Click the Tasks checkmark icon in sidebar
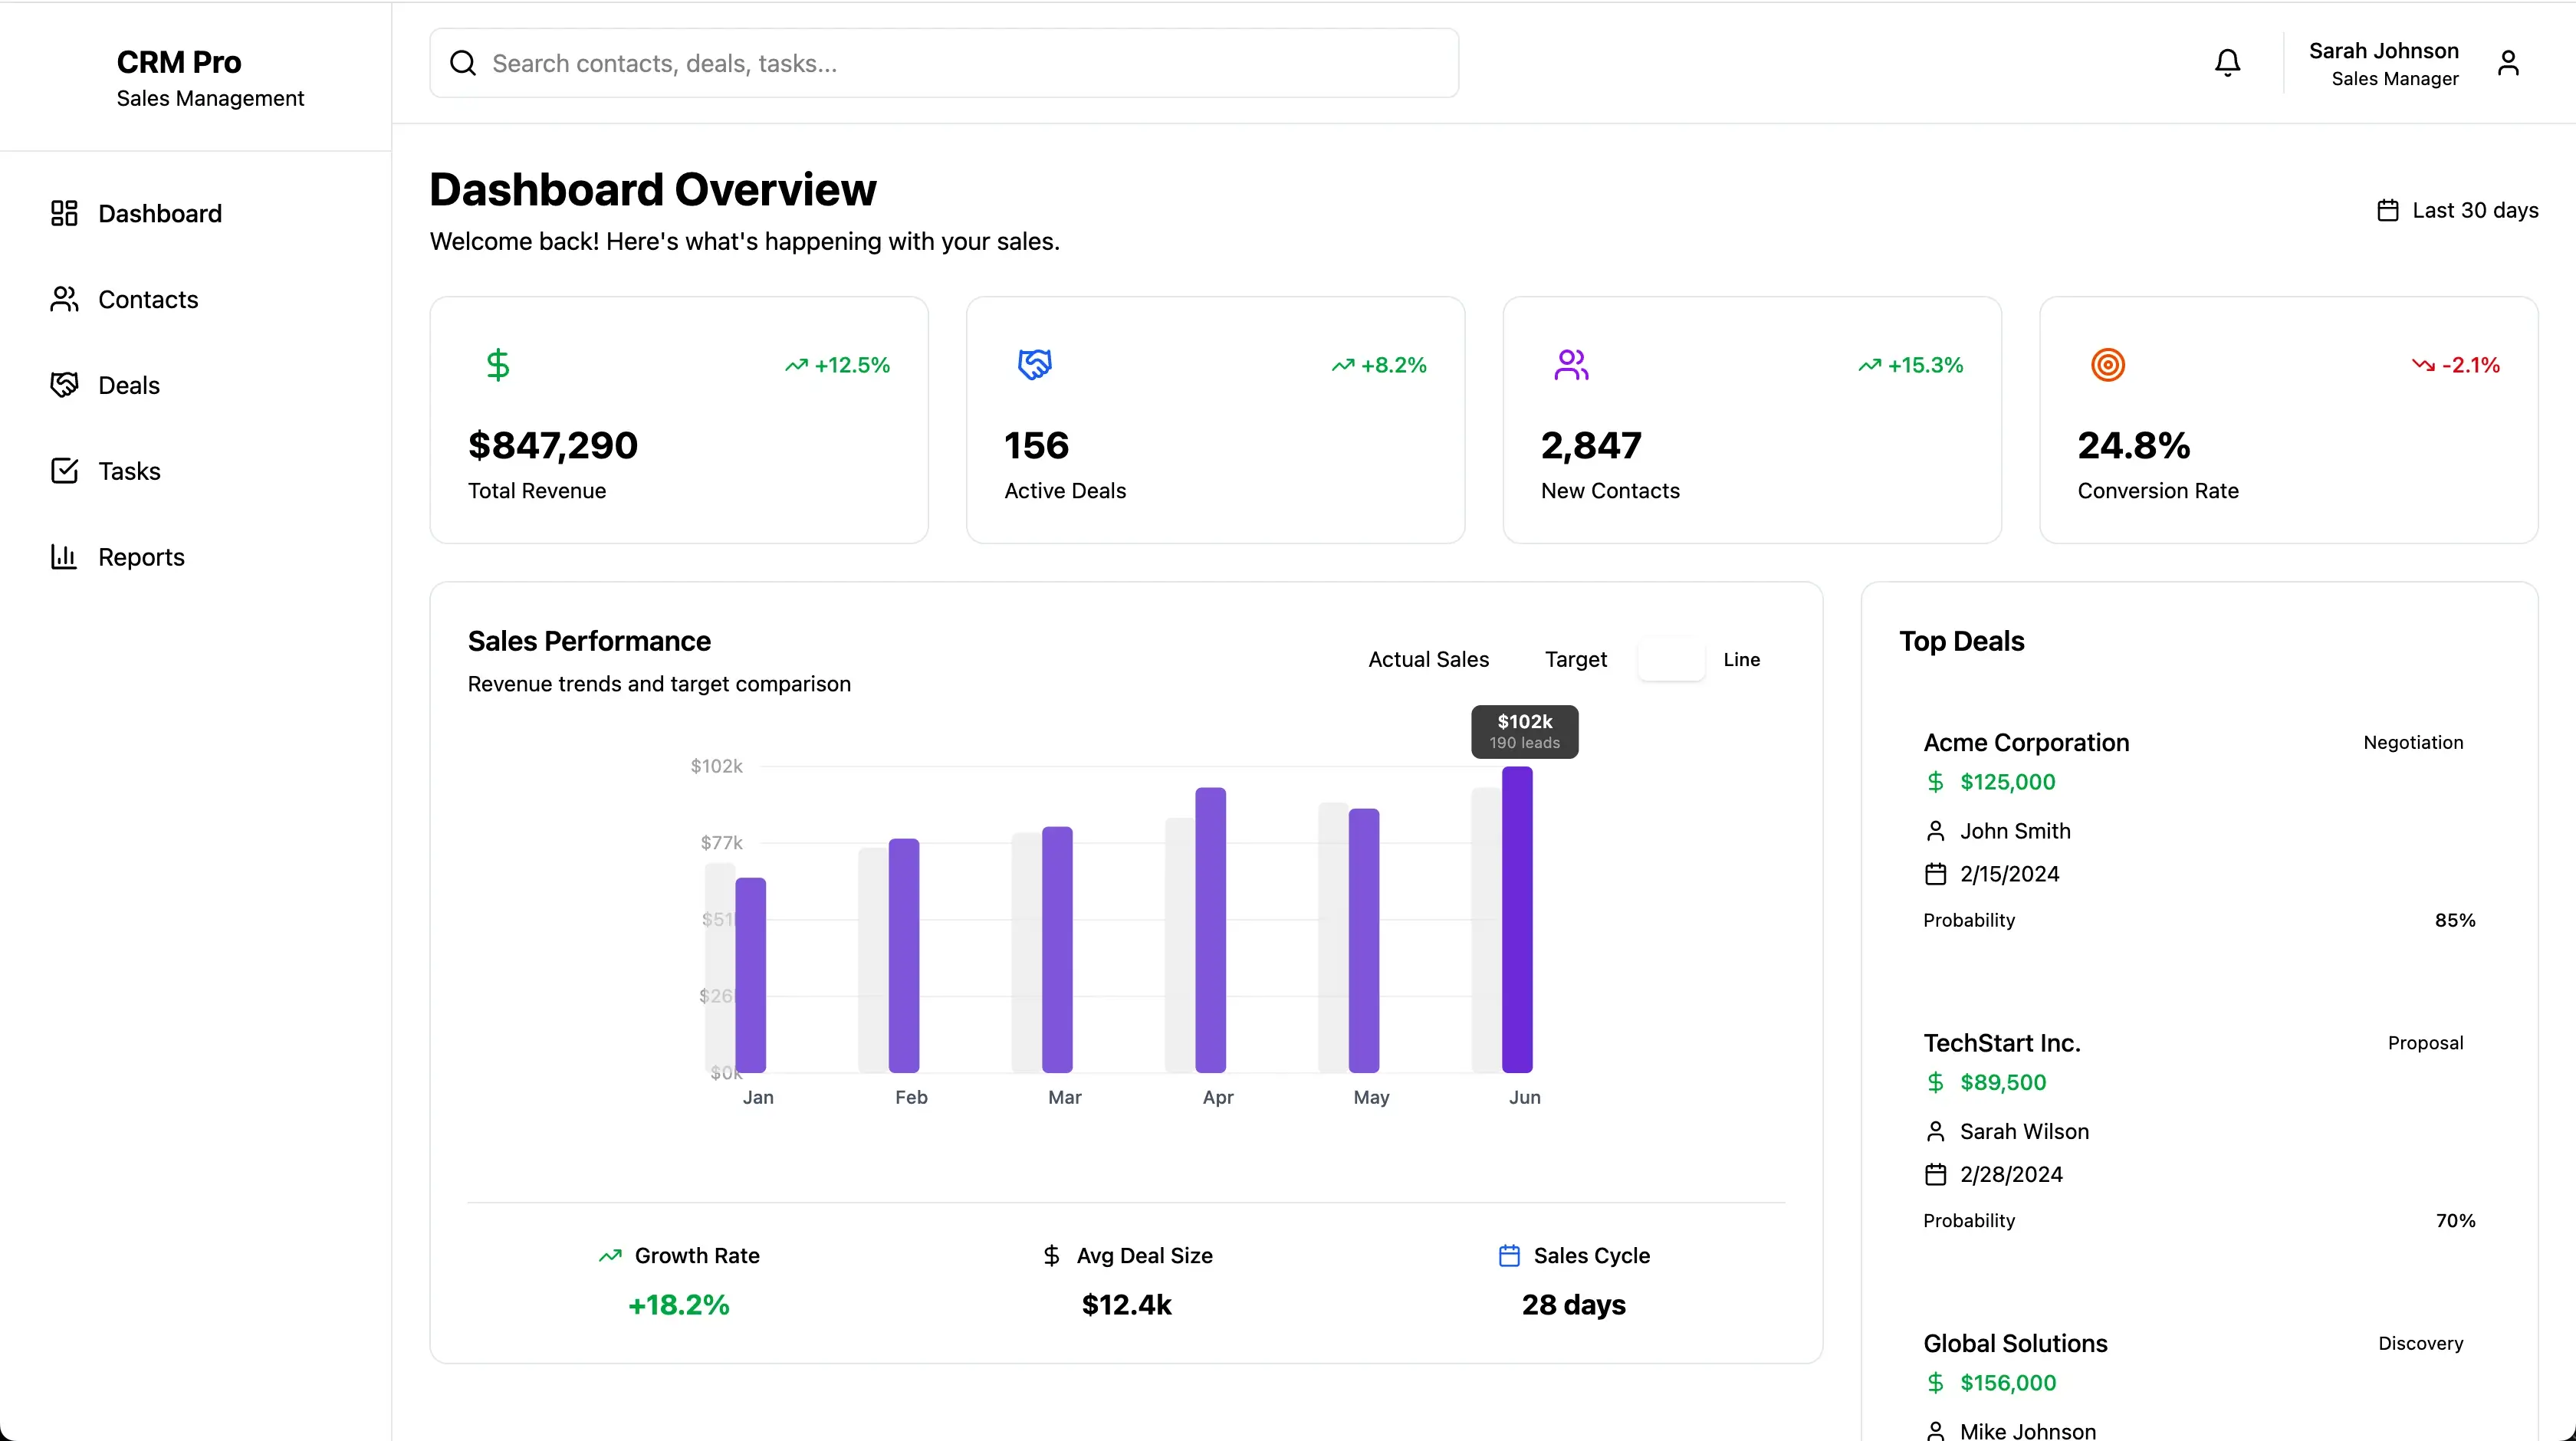This screenshot has width=2576, height=1441. (x=64, y=470)
